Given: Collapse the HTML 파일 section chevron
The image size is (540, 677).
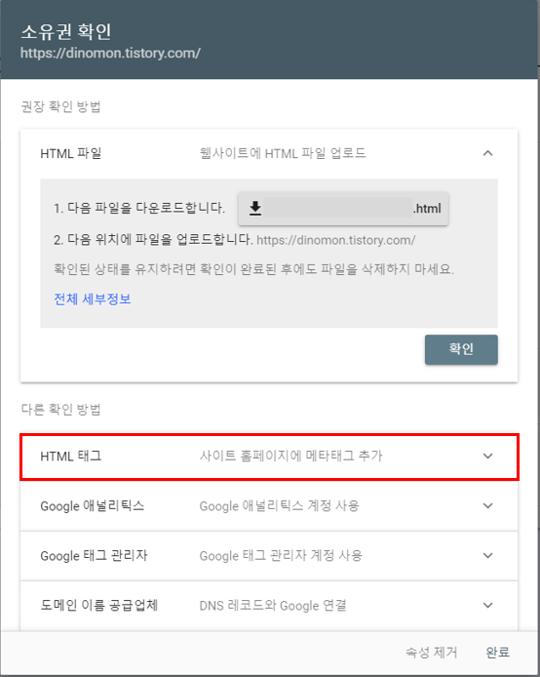Looking at the screenshot, I should [487, 153].
